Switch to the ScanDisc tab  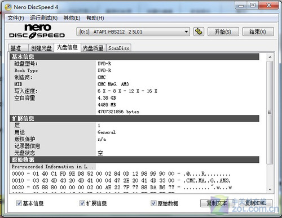coord(118,48)
